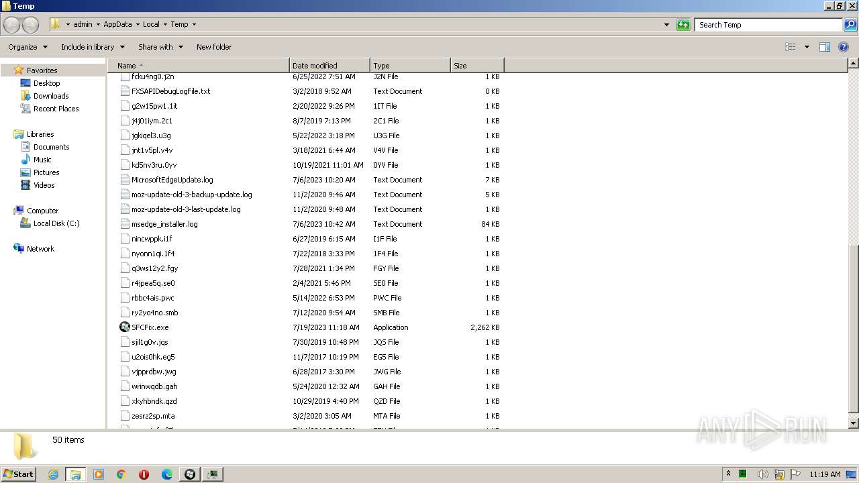This screenshot has height=483, width=859.
Task: Navigate to the Local breadcrumb segment
Action: pos(151,24)
